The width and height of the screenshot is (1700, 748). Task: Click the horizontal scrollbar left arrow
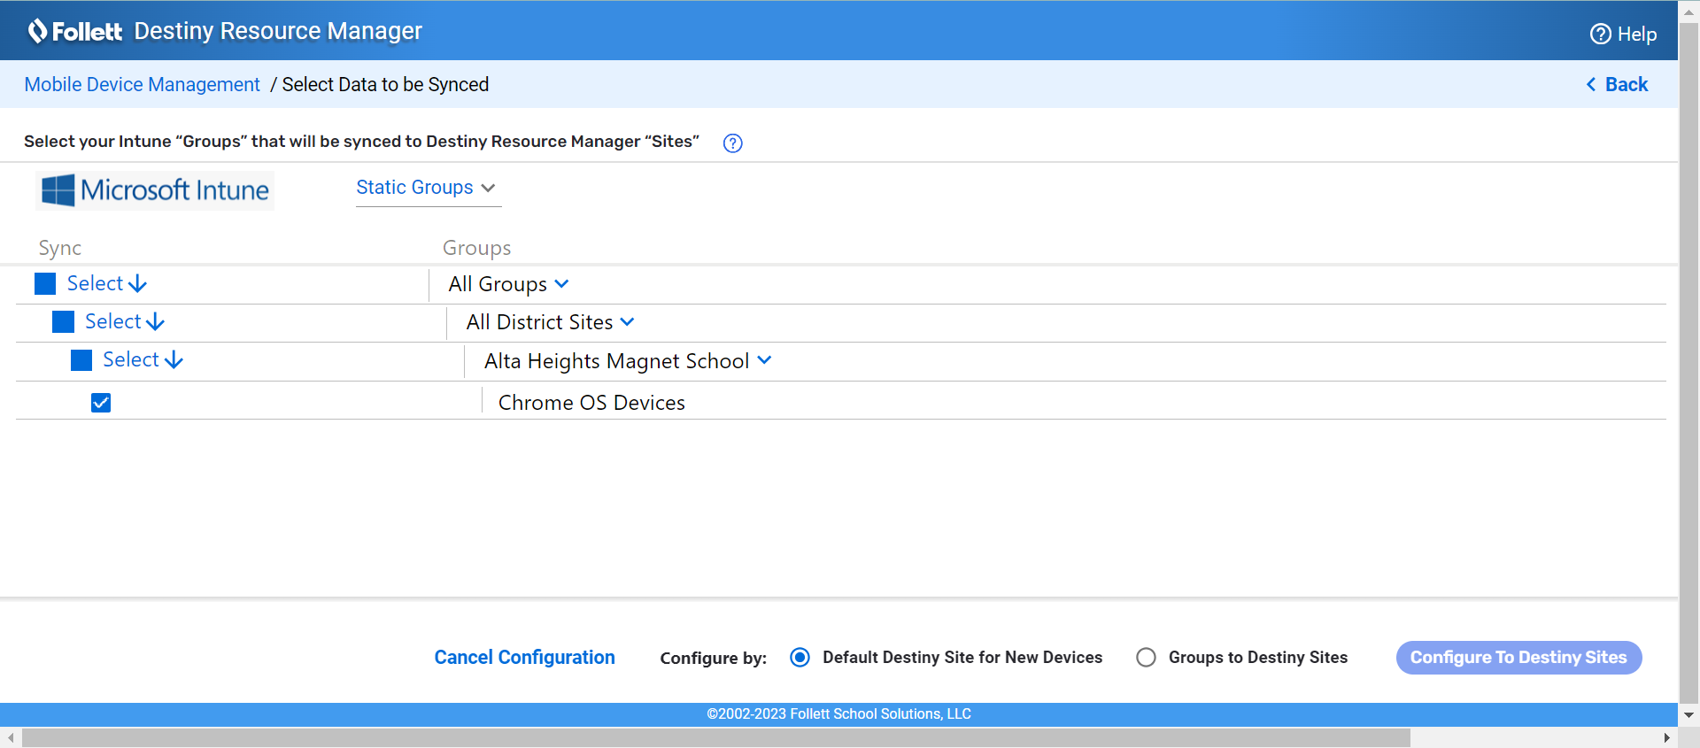(x=11, y=737)
